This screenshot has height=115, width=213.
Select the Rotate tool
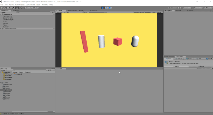pyautogui.click(x=10, y=8)
